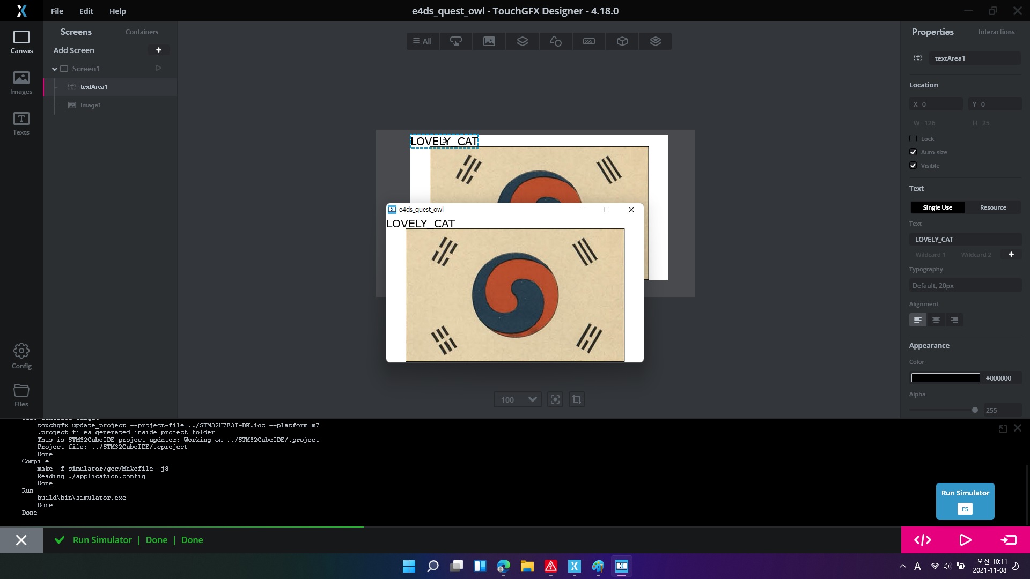The width and height of the screenshot is (1030, 579).
Task: Open Windows taskbar search
Action: pos(432,566)
